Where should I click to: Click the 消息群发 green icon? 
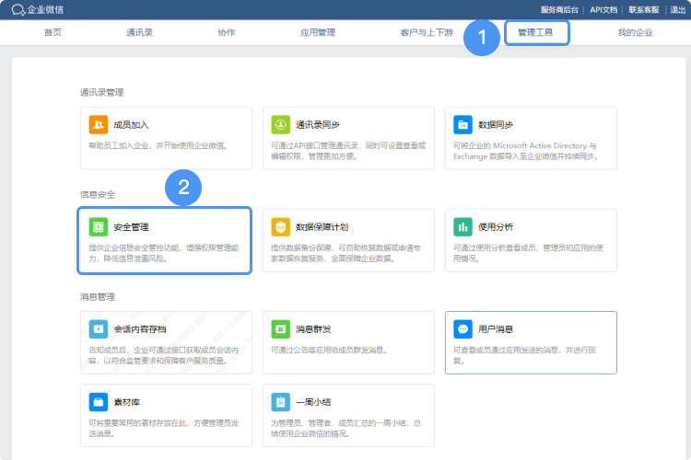pyautogui.click(x=281, y=328)
